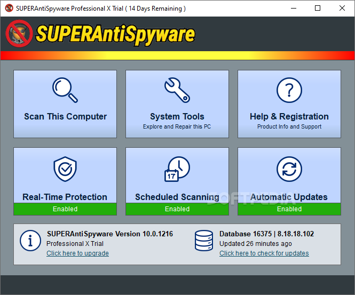355x295 pixels.
Task: Click the SUPERAntiSpyware banner logo icon
Action: point(19,34)
